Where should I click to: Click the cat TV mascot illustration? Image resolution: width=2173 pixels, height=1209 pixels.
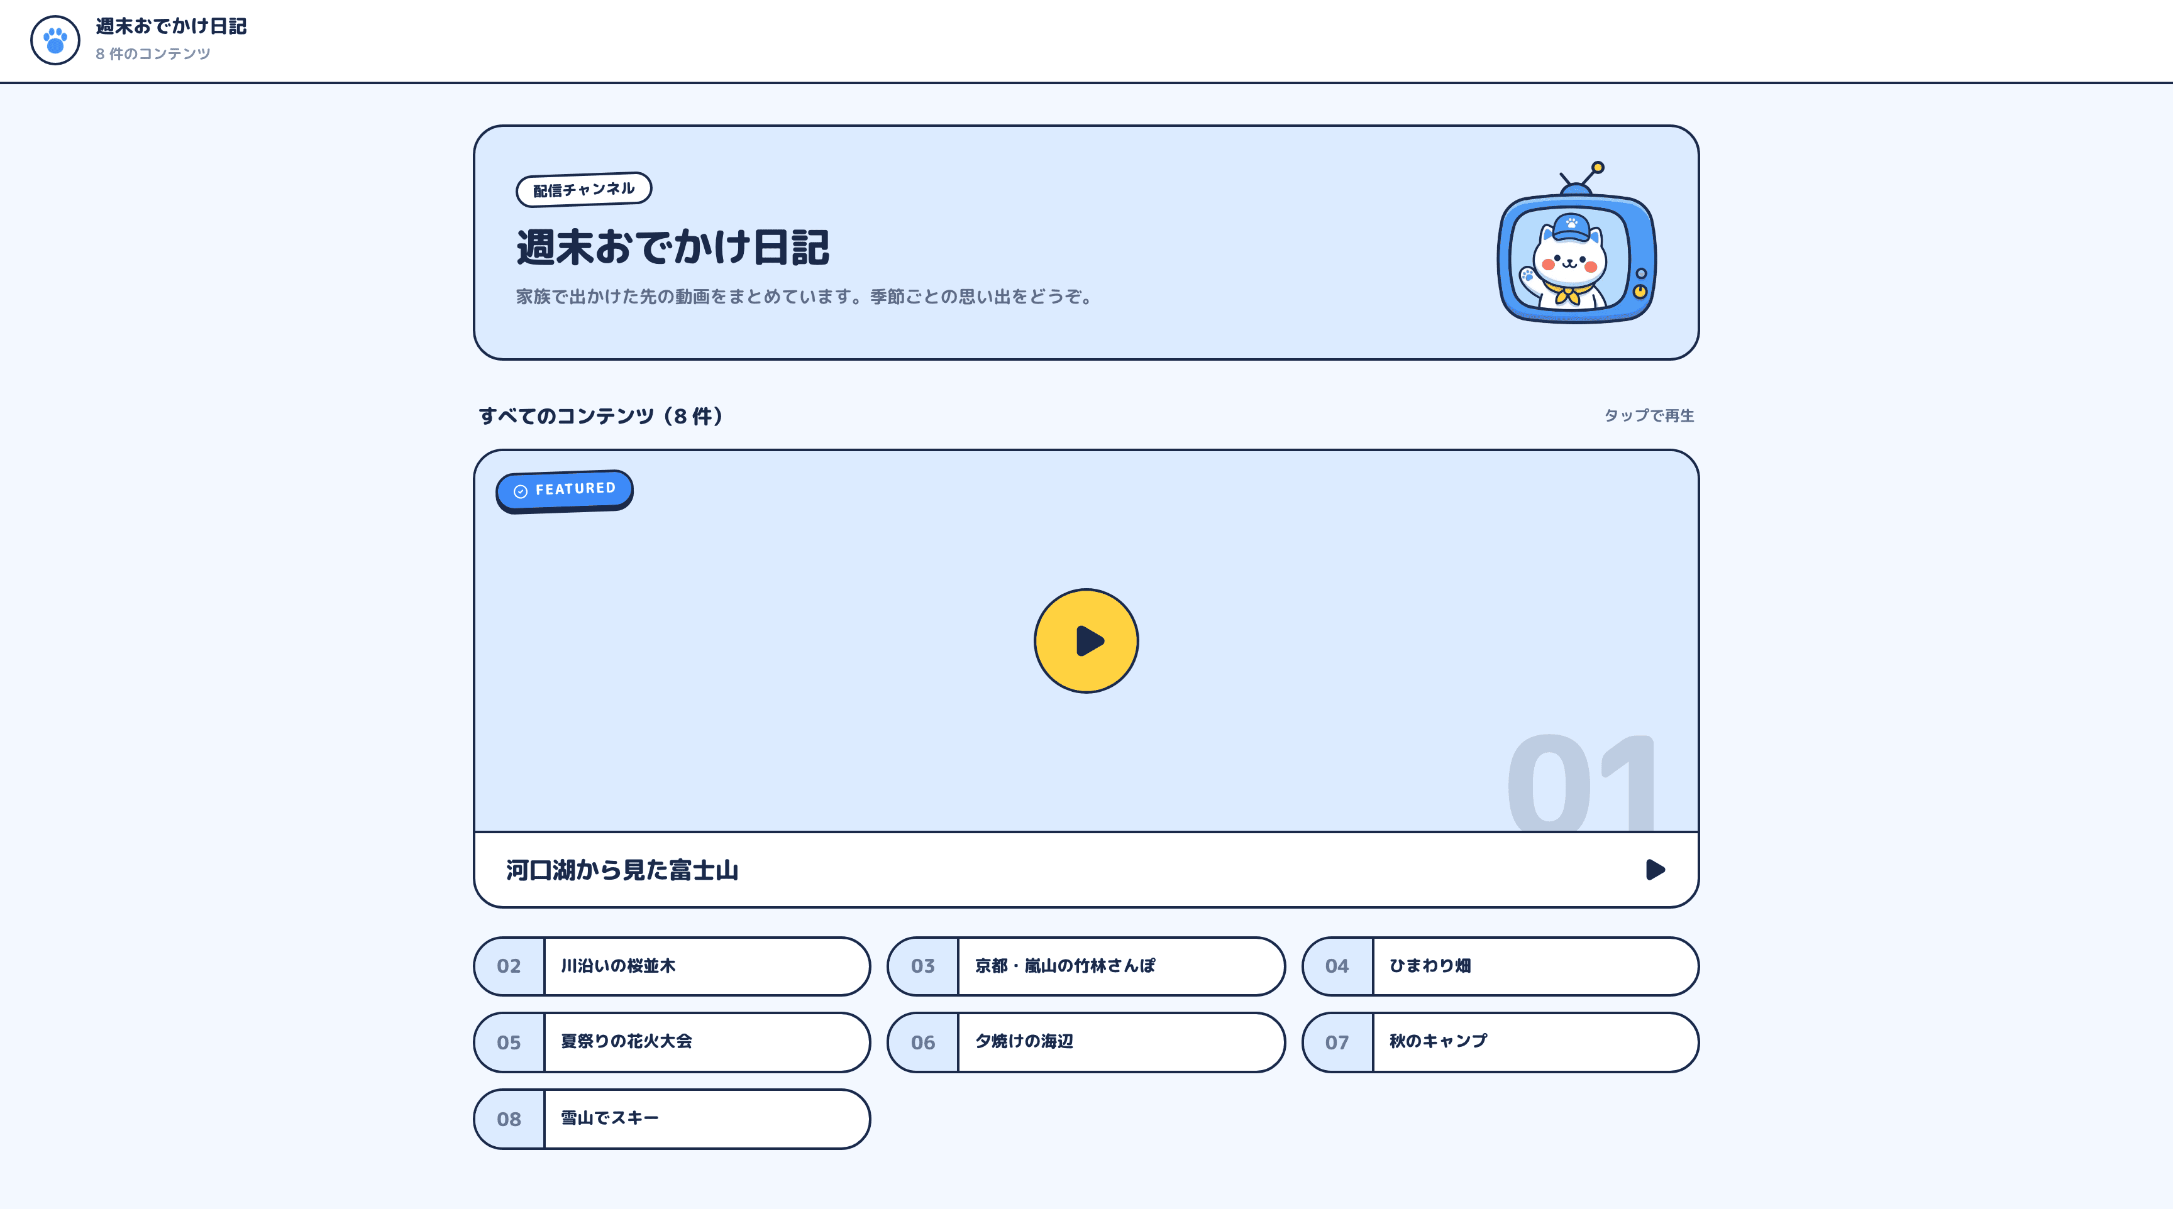(1576, 243)
